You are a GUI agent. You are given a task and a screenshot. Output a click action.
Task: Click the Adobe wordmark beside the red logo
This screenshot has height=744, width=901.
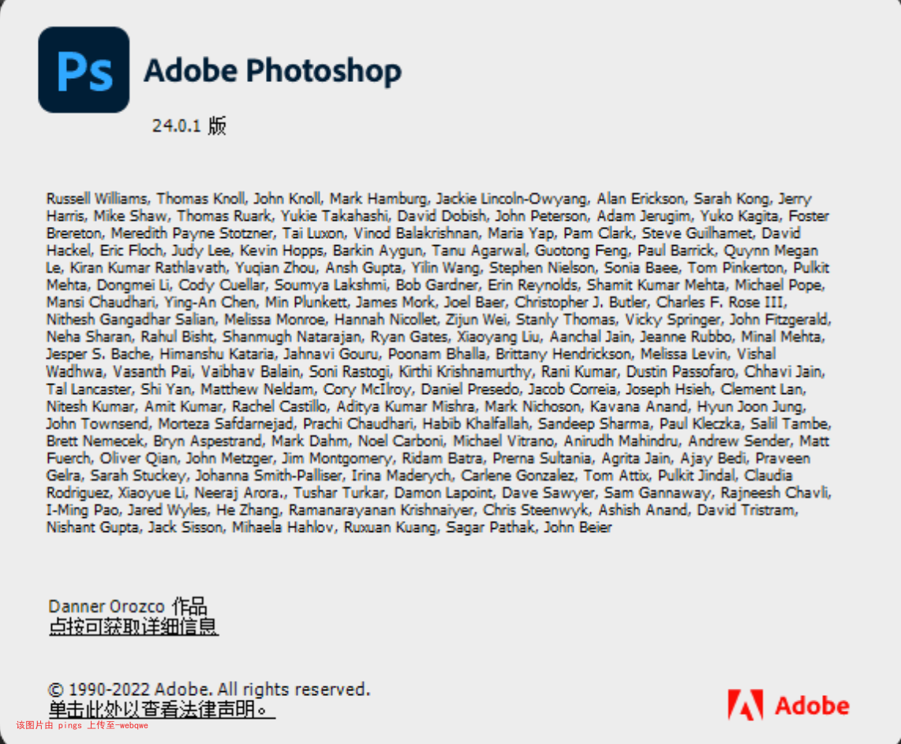[x=812, y=705]
